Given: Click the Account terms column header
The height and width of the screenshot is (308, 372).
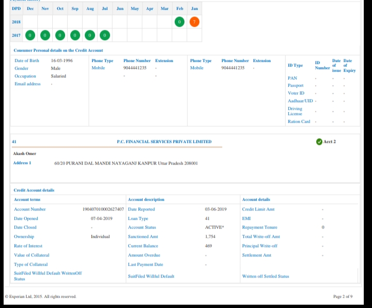Looking at the screenshot, I should coord(27,200).
